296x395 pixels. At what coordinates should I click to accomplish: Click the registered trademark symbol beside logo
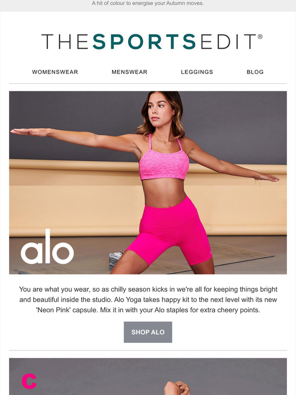(260, 37)
